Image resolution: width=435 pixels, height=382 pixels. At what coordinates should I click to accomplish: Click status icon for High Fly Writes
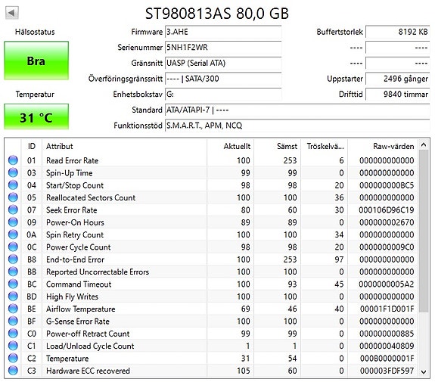click(x=13, y=297)
